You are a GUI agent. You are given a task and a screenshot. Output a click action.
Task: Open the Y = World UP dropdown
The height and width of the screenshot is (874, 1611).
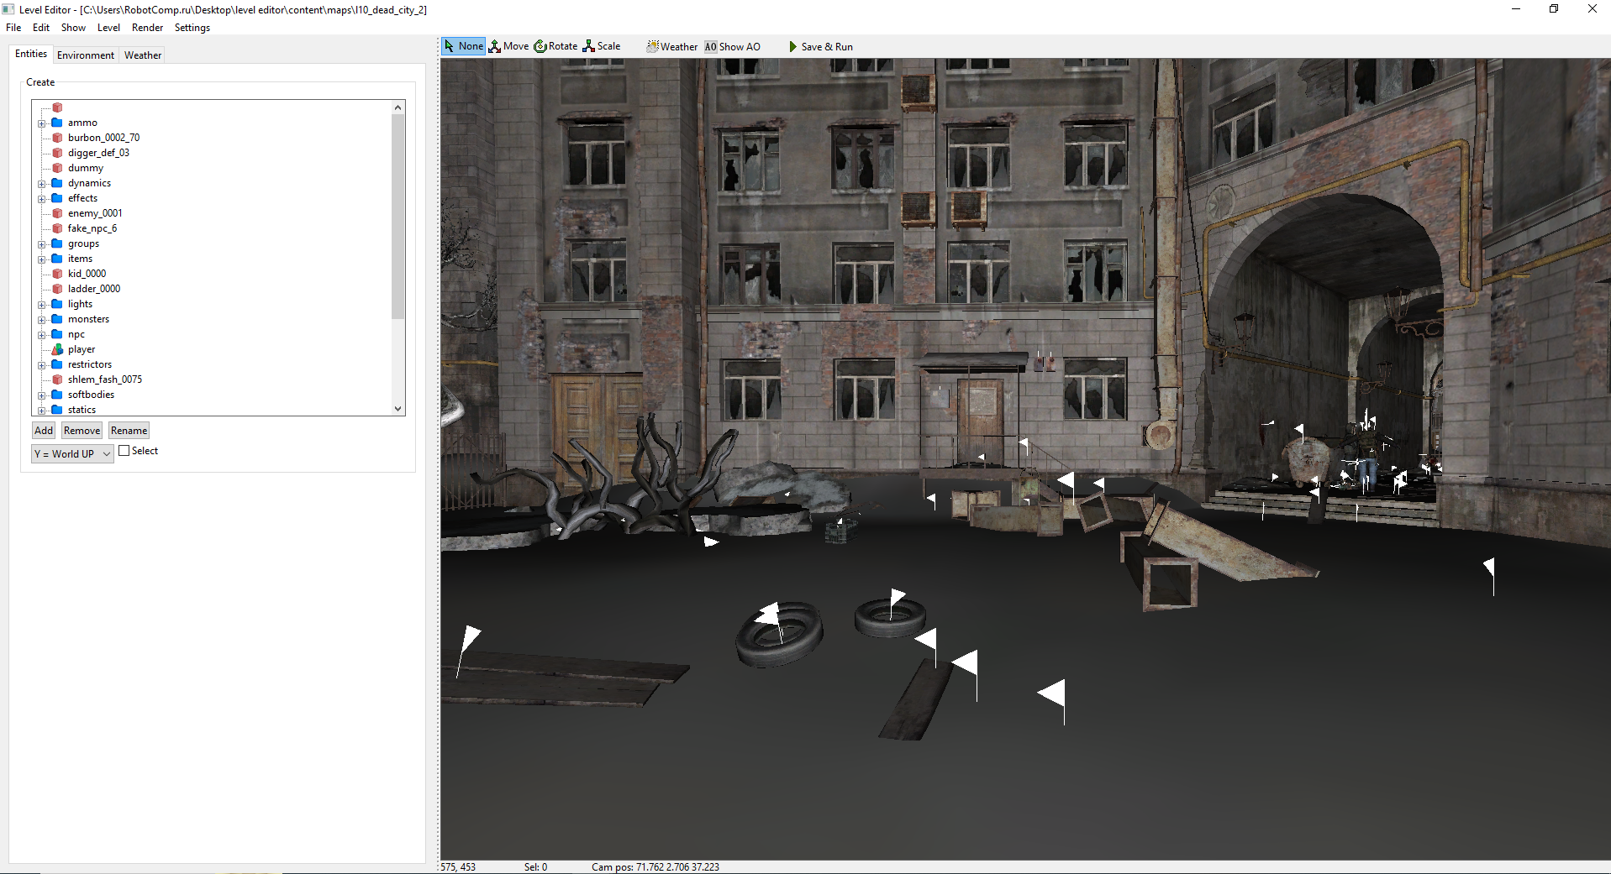click(x=72, y=454)
